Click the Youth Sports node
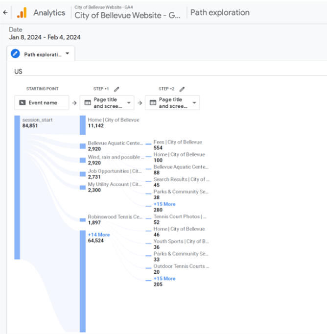Viewport: 327px width, 334px height. (x=181, y=244)
